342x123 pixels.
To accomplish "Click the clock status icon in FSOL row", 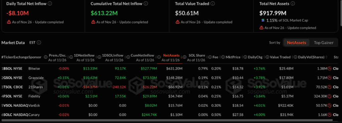I will tap(330, 96).
